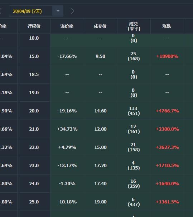Go to the previous expiry date arrow
This screenshot has height=217, width=193.
pyautogui.click(x=1, y=11)
